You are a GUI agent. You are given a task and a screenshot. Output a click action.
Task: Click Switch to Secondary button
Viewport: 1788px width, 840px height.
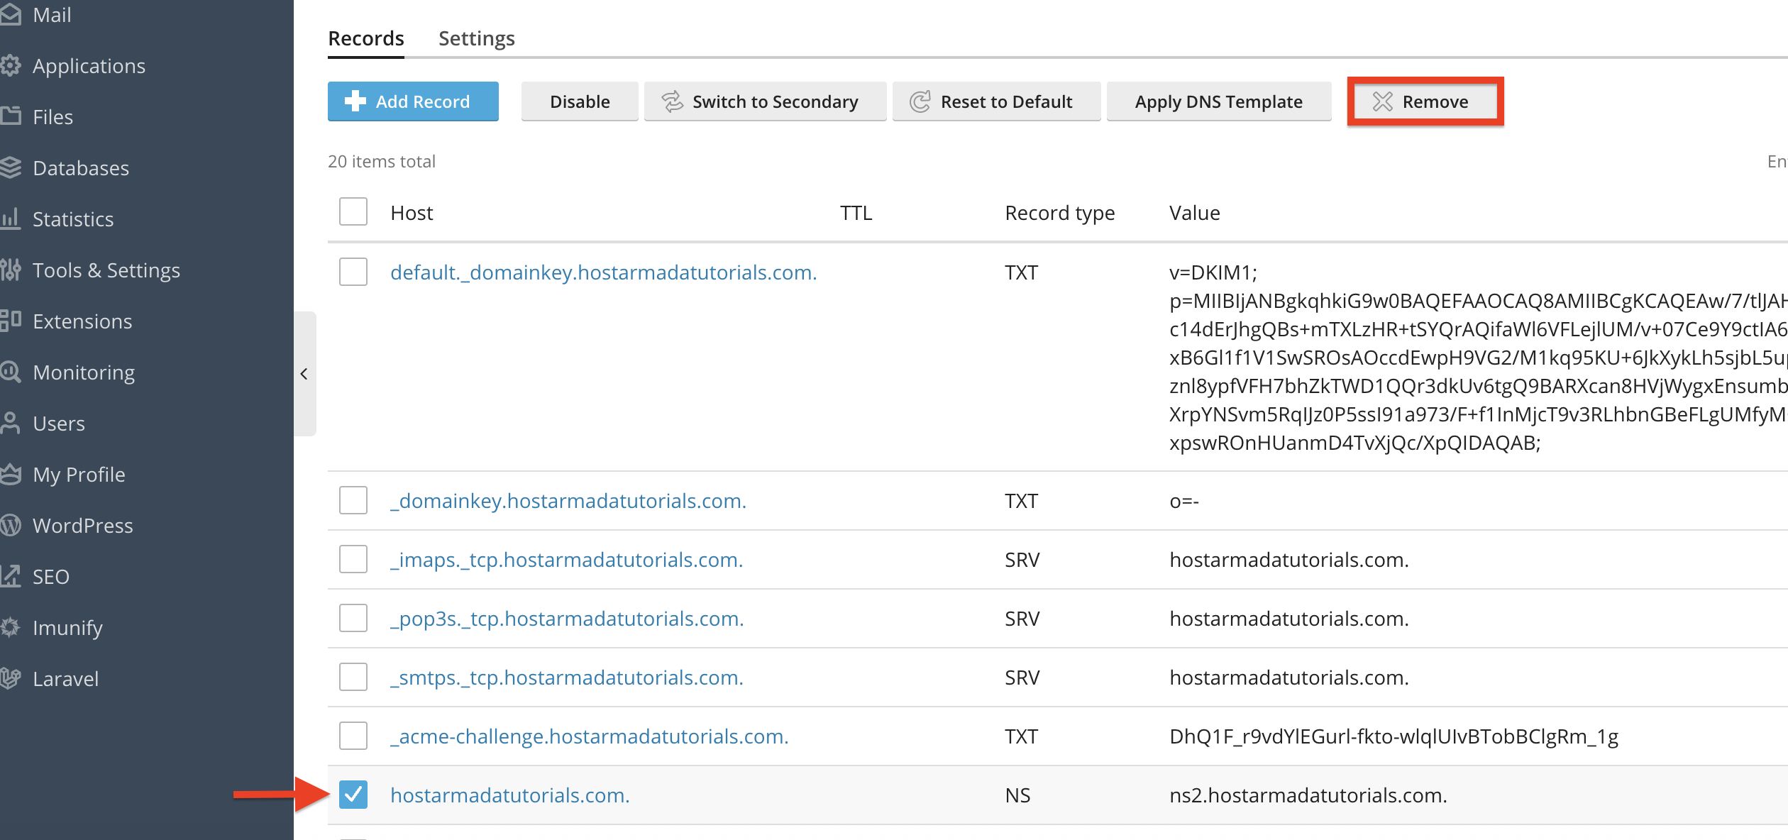click(764, 101)
